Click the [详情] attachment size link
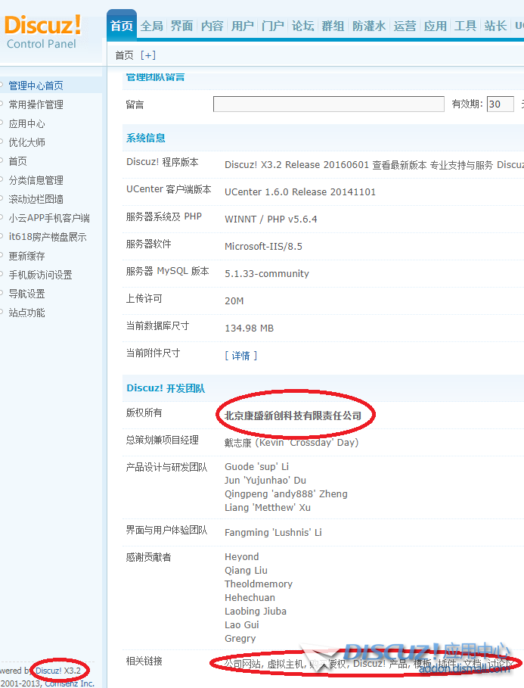524x688 pixels. tap(241, 355)
